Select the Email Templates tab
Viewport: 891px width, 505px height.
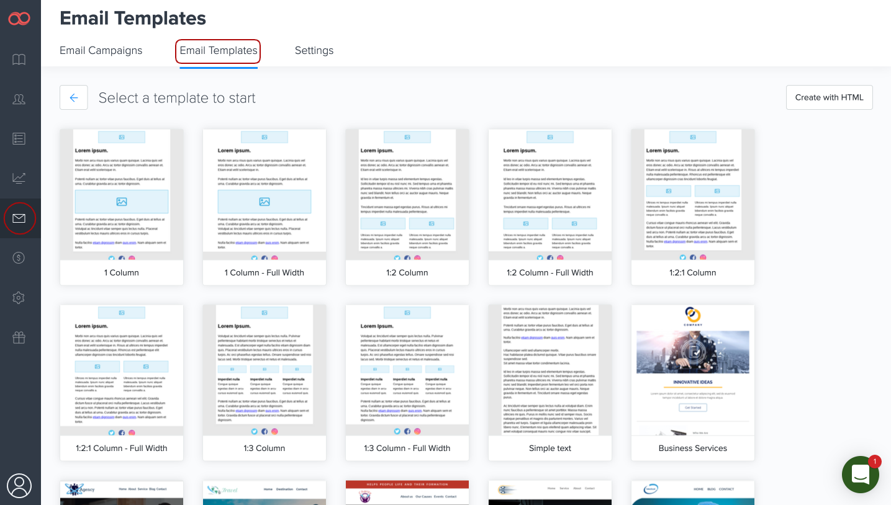coord(218,51)
